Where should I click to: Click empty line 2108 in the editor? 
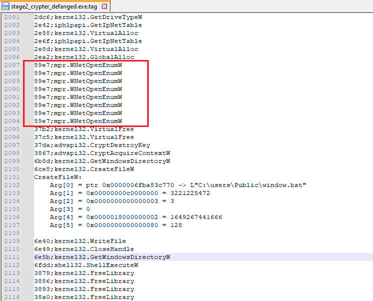[x=203, y=233]
